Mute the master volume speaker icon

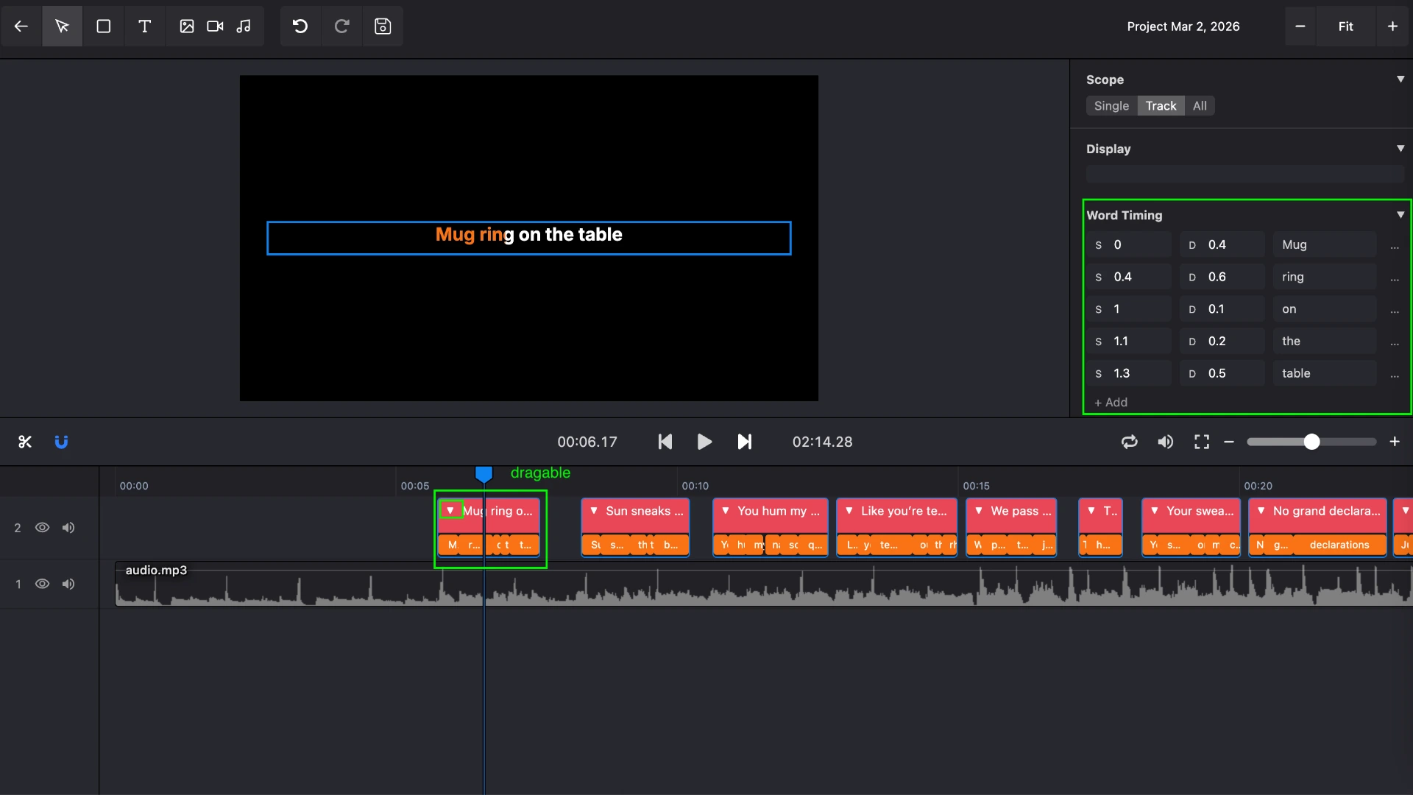pos(1166,442)
